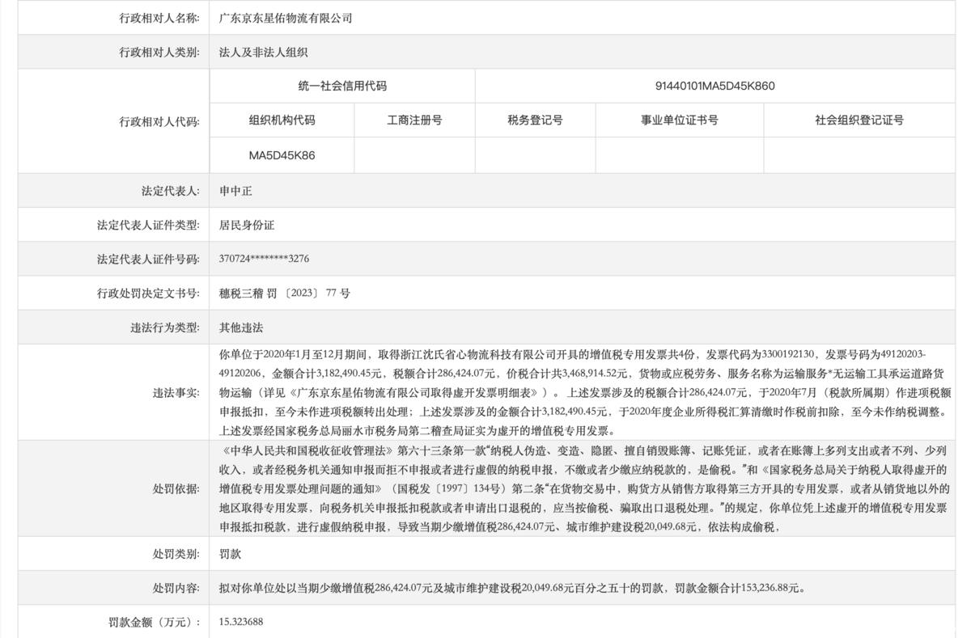The height and width of the screenshot is (638, 971).
Task: Select masked ID number 370724********3276
Action: 264,259
